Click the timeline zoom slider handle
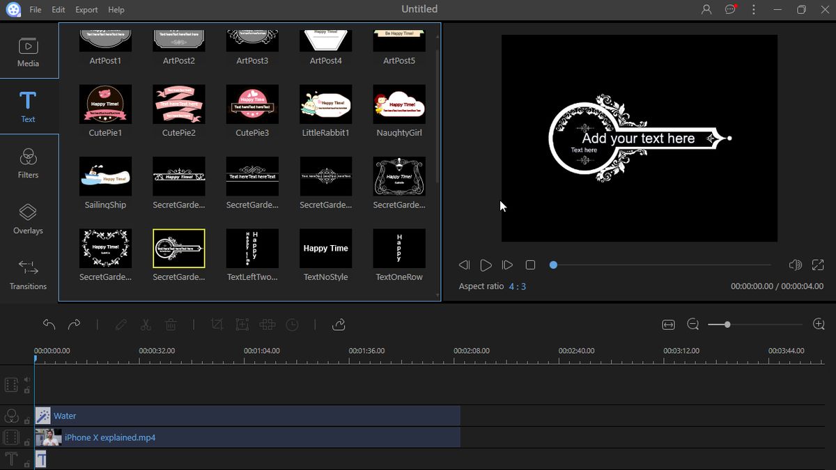This screenshot has height=470, width=836. click(727, 324)
